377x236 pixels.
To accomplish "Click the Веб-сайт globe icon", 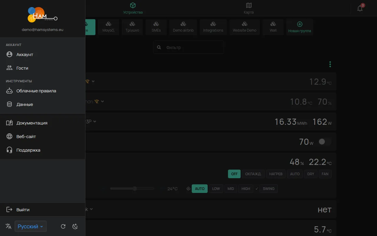I will (x=9, y=137).
